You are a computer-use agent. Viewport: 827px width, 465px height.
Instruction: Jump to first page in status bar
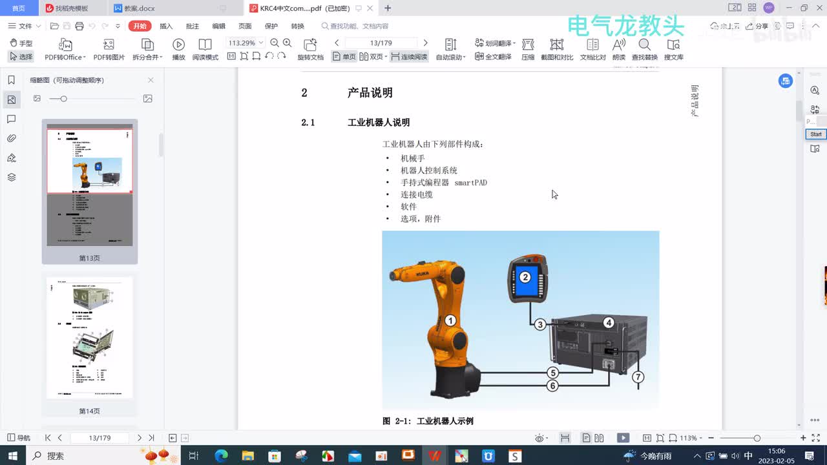tap(48, 438)
